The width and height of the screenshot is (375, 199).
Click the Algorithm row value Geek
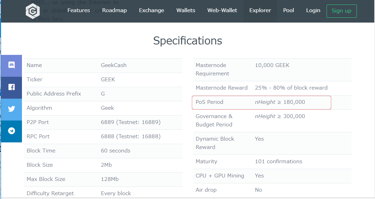click(x=107, y=108)
